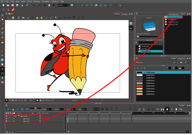Select the Translate tool in the top toolbar

pos(78,5)
